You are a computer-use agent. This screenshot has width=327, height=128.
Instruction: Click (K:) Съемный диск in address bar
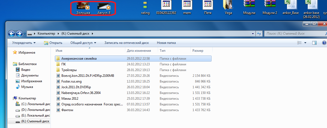click(76, 33)
